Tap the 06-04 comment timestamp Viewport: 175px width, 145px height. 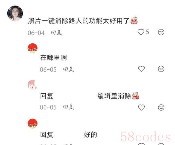(36, 33)
